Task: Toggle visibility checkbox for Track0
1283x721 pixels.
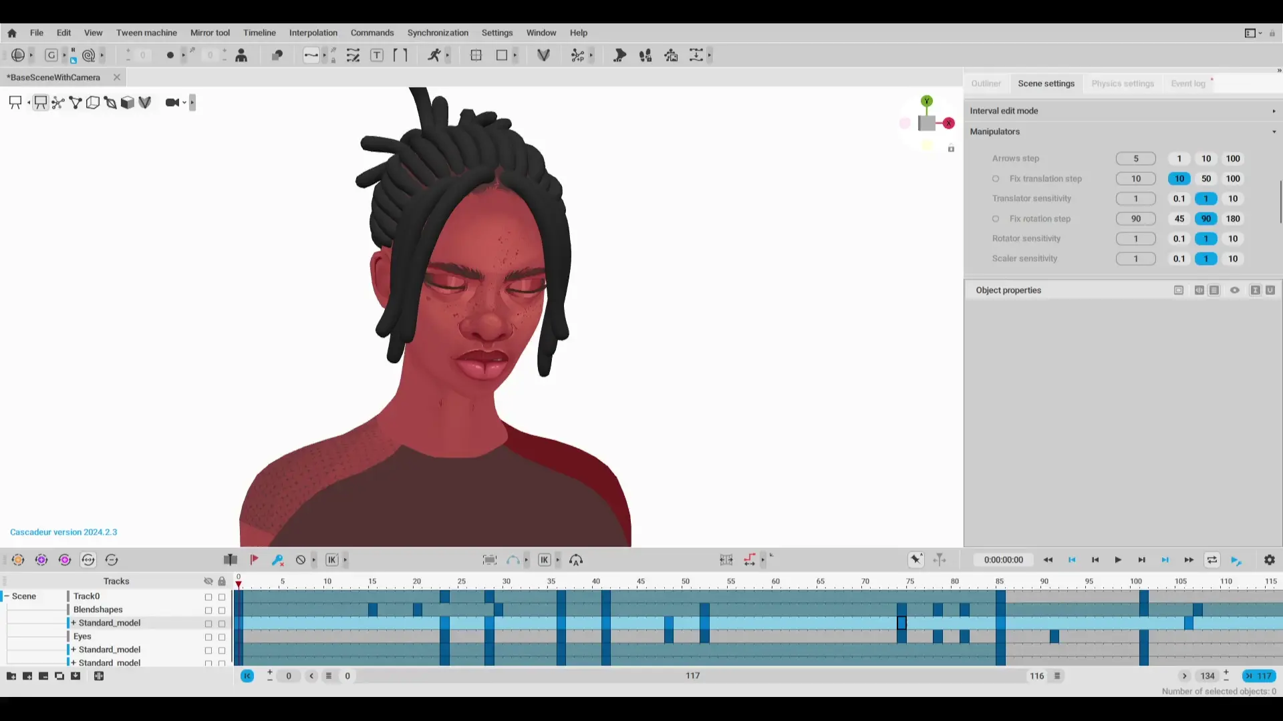Action: tap(208, 597)
